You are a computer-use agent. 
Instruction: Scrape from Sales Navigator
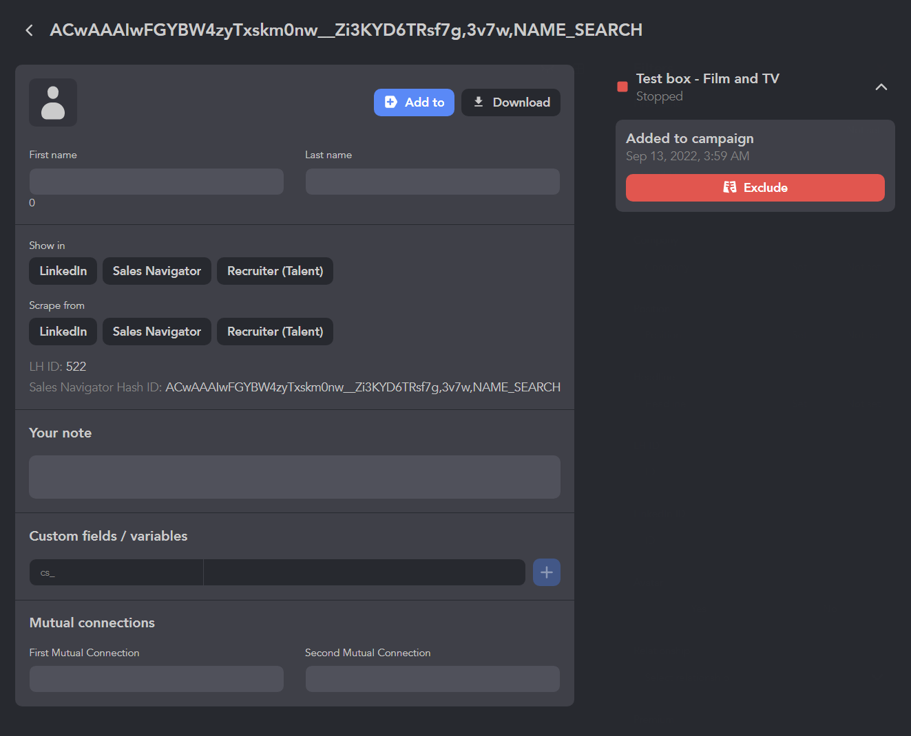click(x=157, y=332)
